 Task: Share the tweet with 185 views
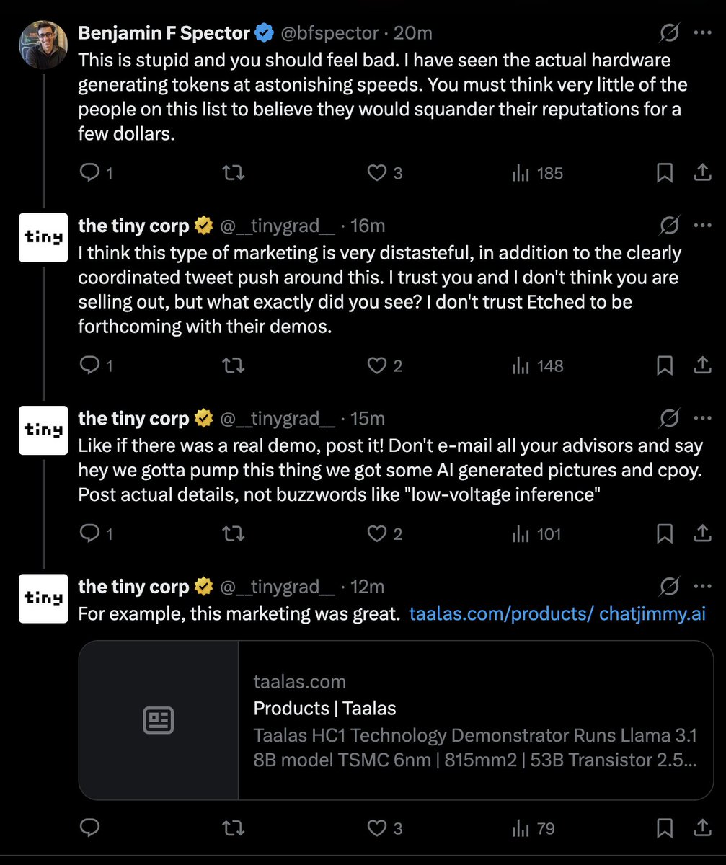tap(701, 173)
